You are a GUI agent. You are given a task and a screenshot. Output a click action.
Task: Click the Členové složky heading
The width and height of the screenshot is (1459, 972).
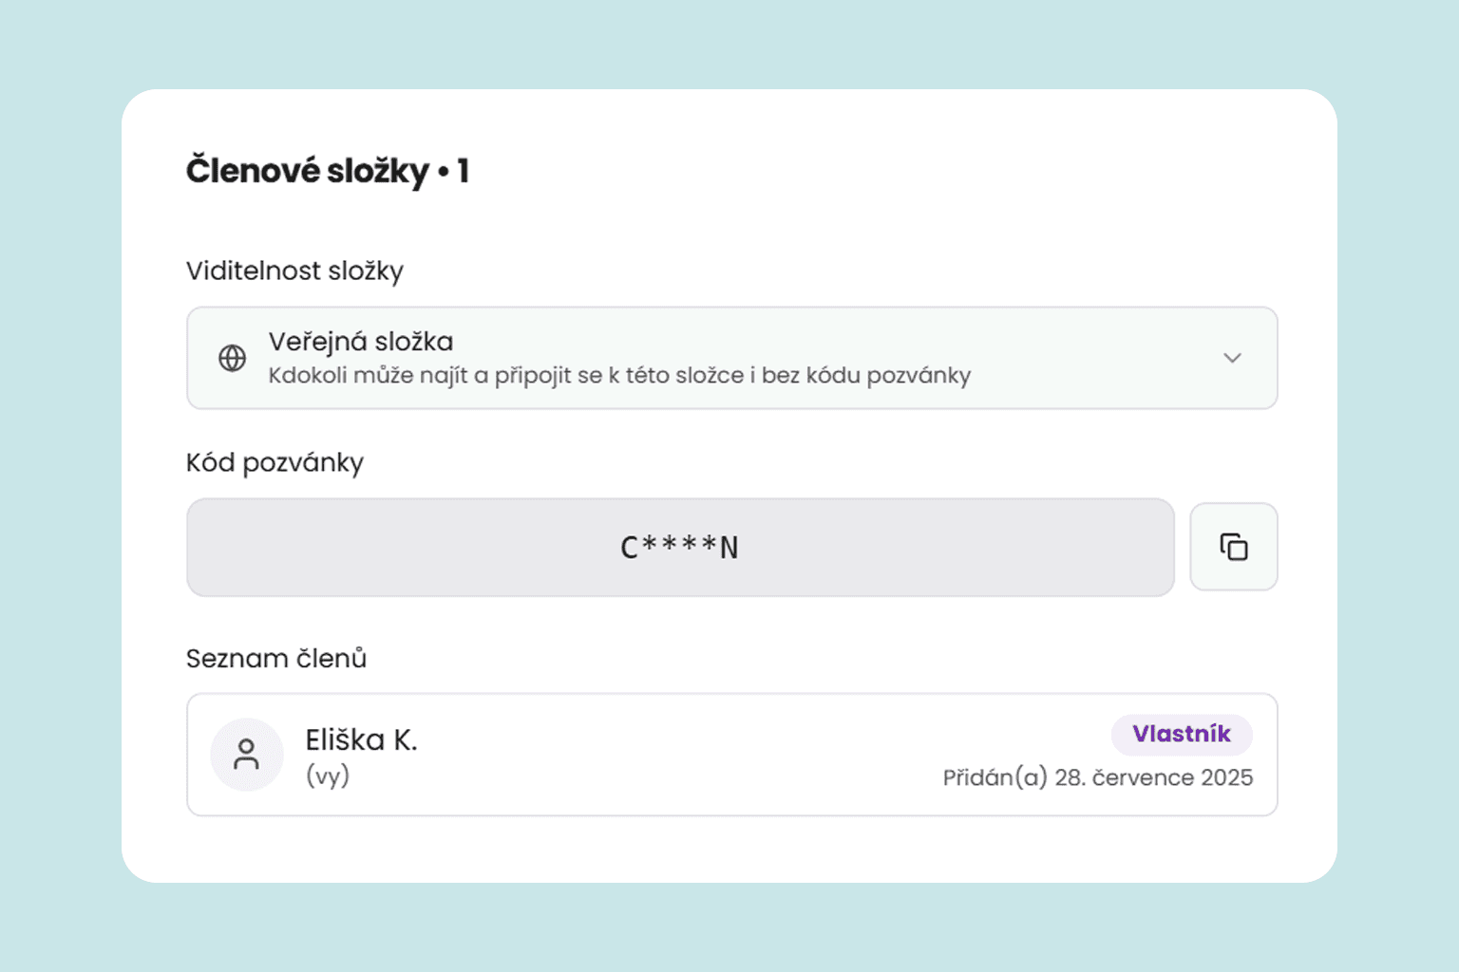click(x=307, y=171)
